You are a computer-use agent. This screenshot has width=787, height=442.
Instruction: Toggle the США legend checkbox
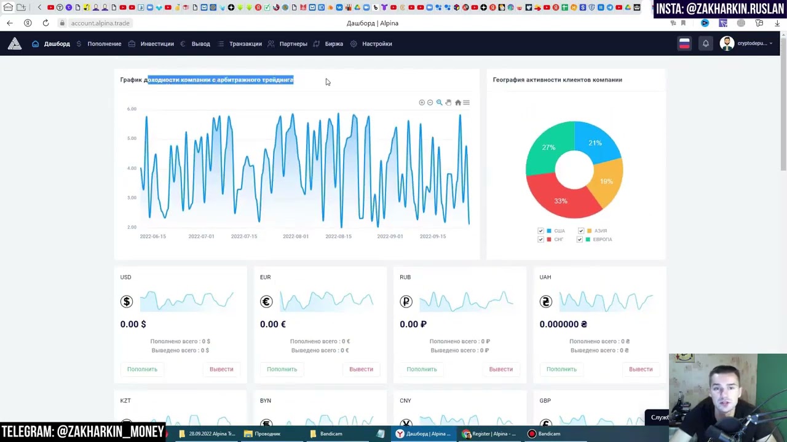pos(541,231)
